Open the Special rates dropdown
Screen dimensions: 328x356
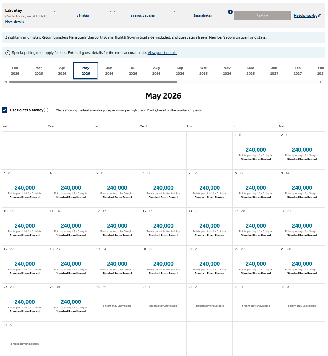203,16
